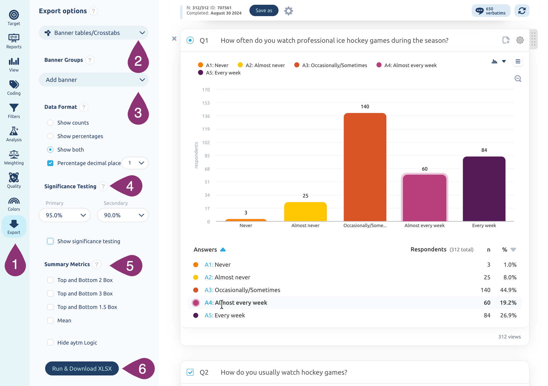Expand the Add banner dropdown
Image resolution: width=548 pixels, height=386 pixels.
pos(94,80)
